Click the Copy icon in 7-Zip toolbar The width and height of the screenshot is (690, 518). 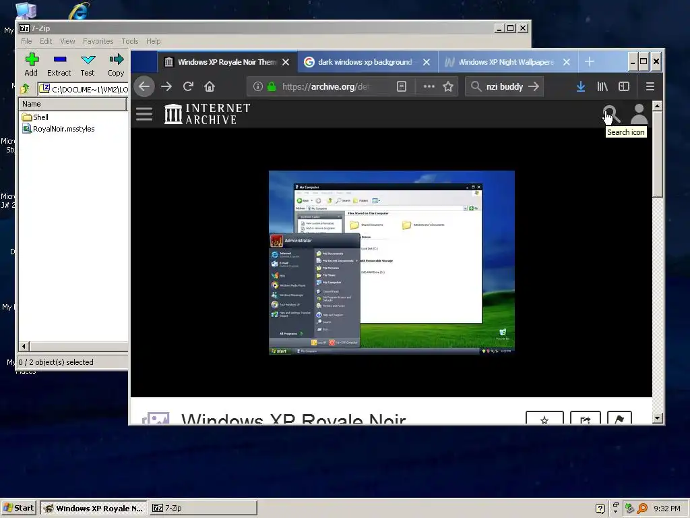tap(116, 65)
